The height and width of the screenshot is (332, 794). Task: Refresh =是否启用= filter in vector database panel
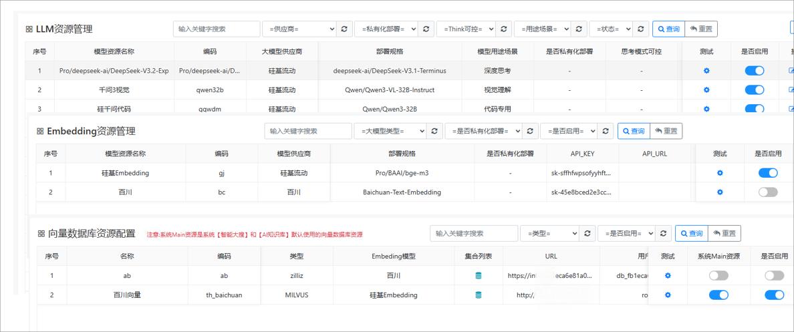[664, 233]
